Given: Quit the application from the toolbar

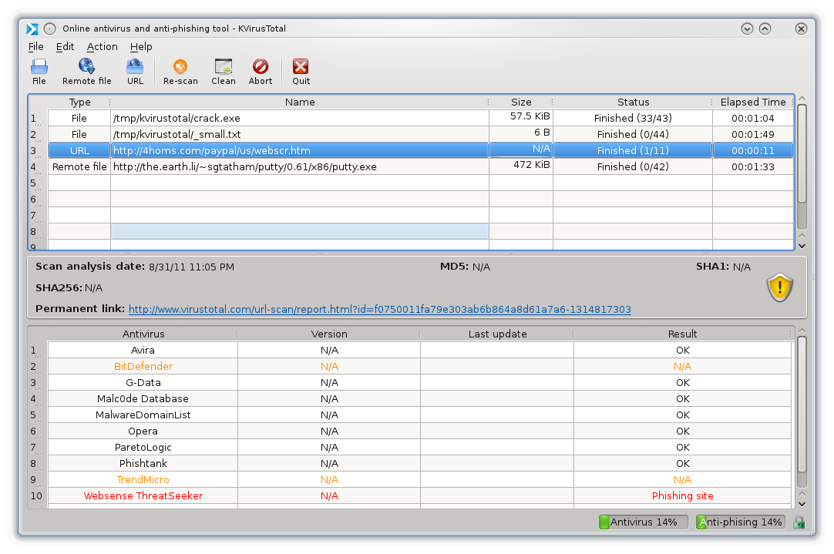Looking at the screenshot, I should (301, 72).
